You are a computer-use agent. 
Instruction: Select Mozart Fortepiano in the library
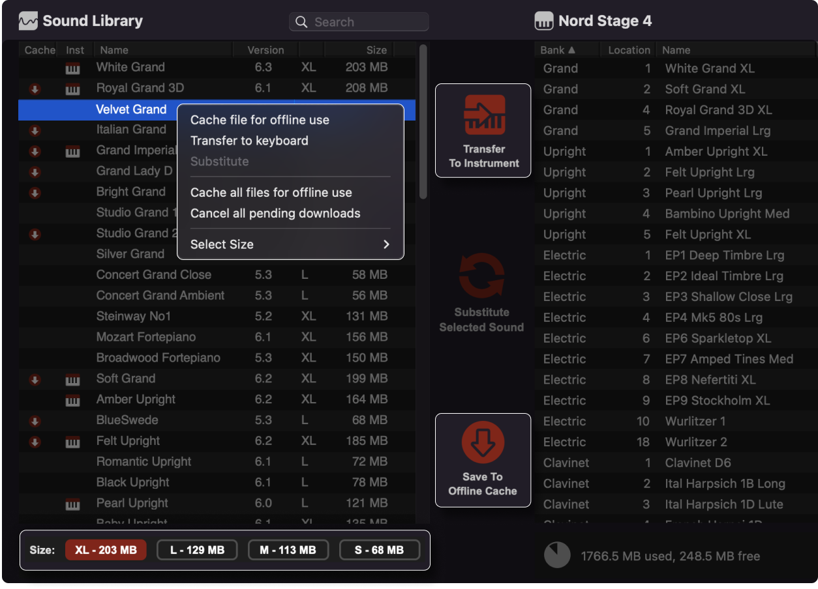(x=217, y=338)
